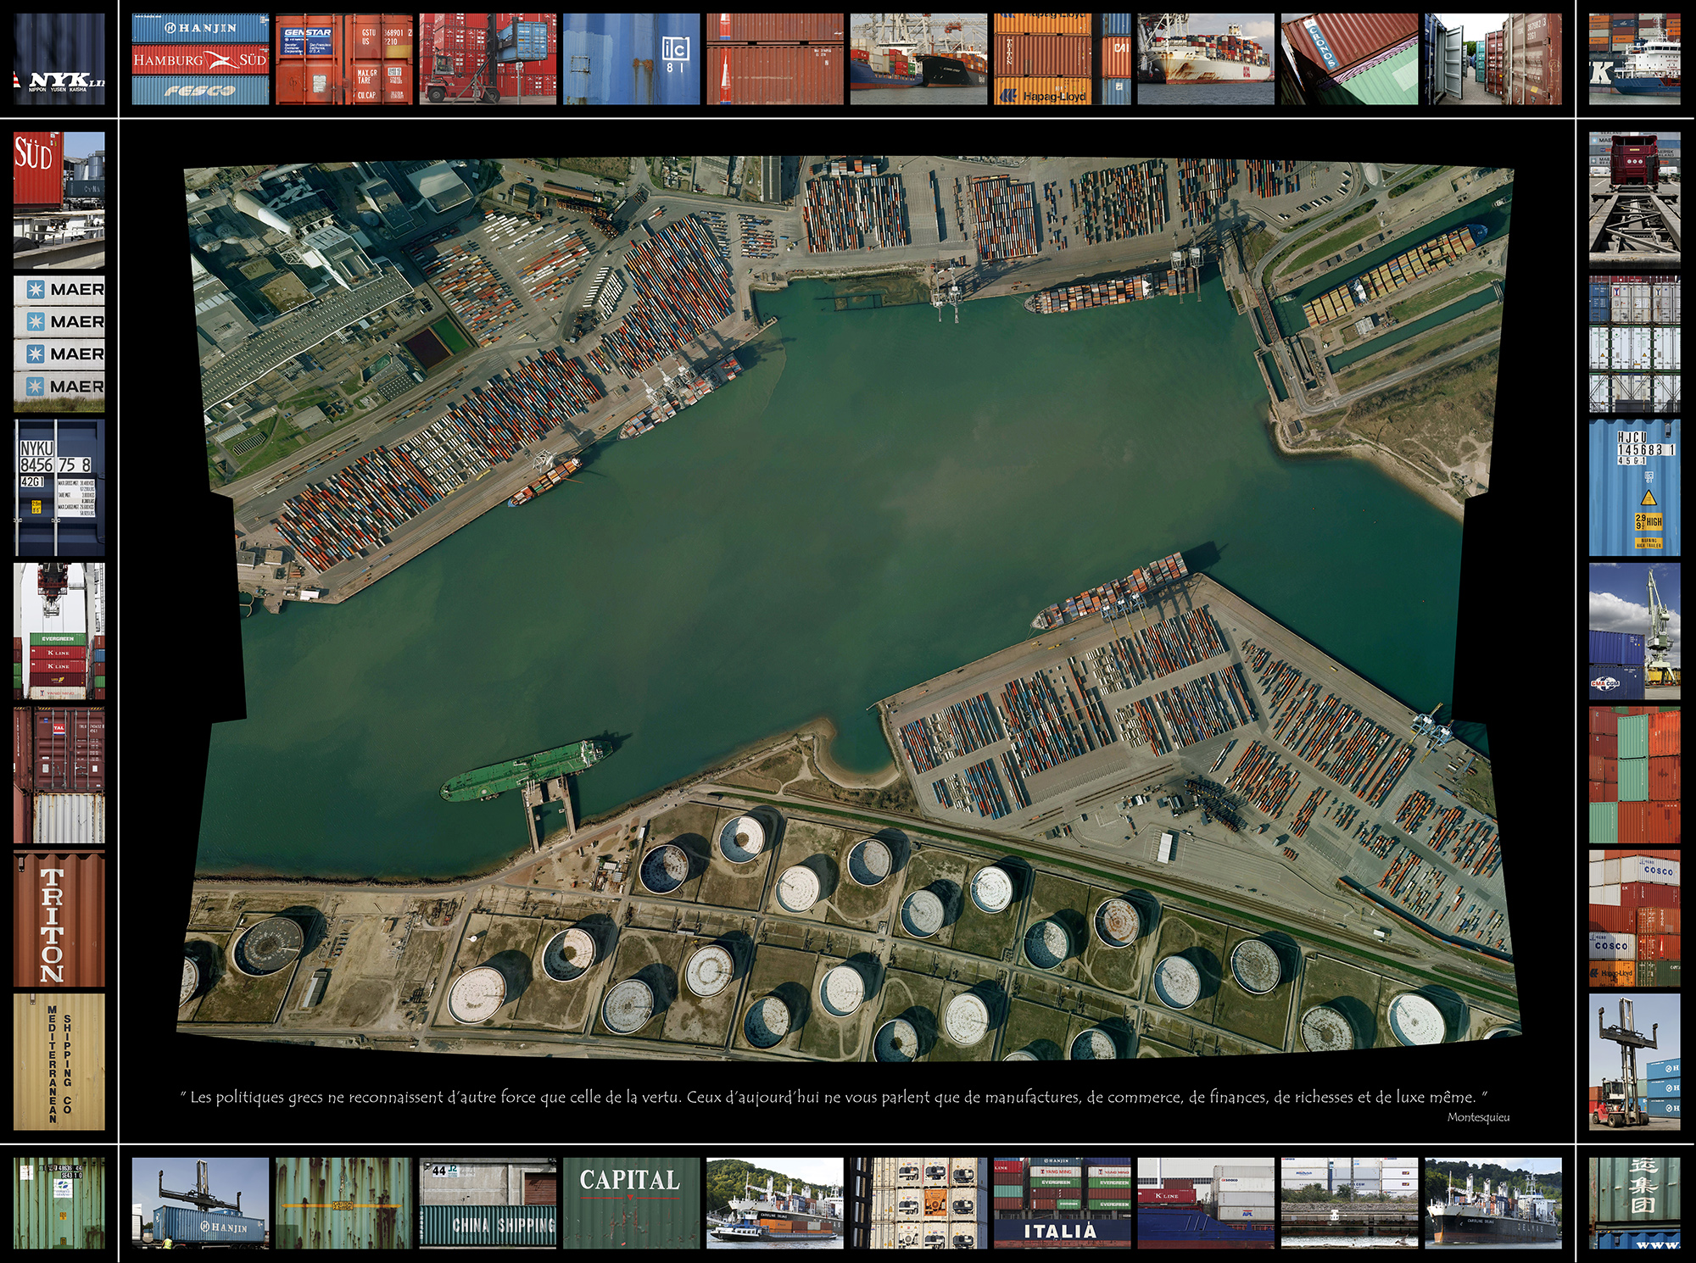Image resolution: width=1696 pixels, height=1263 pixels.
Task: Click the vertical TRITON container thumbnail
Action: coord(59,919)
